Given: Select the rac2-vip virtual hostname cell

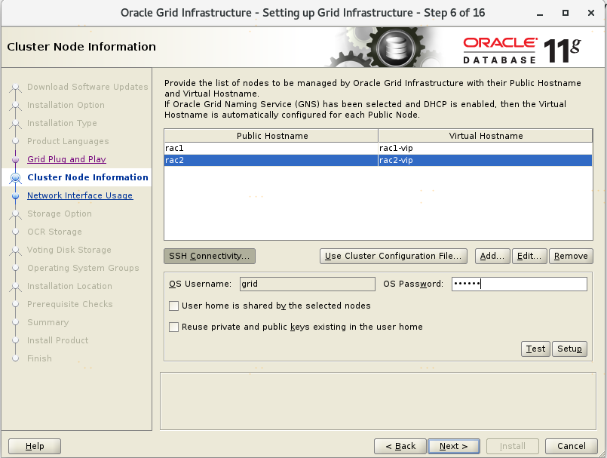Looking at the screenshot, I should [485, 160].
